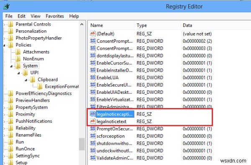Sort values by the Name column header
251x165 pixels.
coord(111,25)
